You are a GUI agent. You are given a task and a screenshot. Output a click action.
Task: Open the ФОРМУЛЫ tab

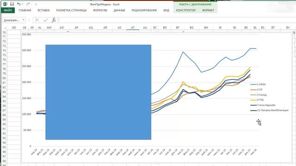tap(100, 10)
